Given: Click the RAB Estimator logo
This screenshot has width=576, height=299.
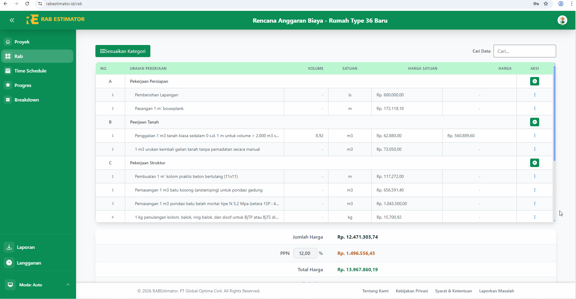Looking at the screenshot, I should [56, 19].
